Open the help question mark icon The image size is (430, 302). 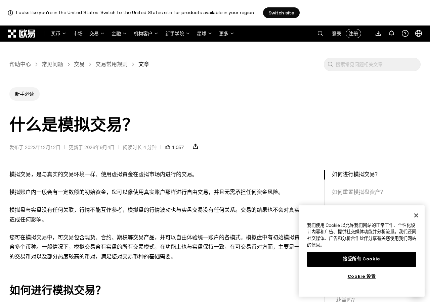tap(405, 33)
